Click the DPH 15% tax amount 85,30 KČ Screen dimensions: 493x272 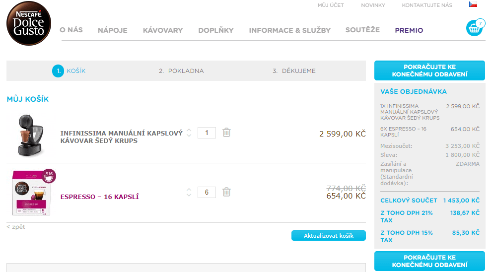click(466, 233)
